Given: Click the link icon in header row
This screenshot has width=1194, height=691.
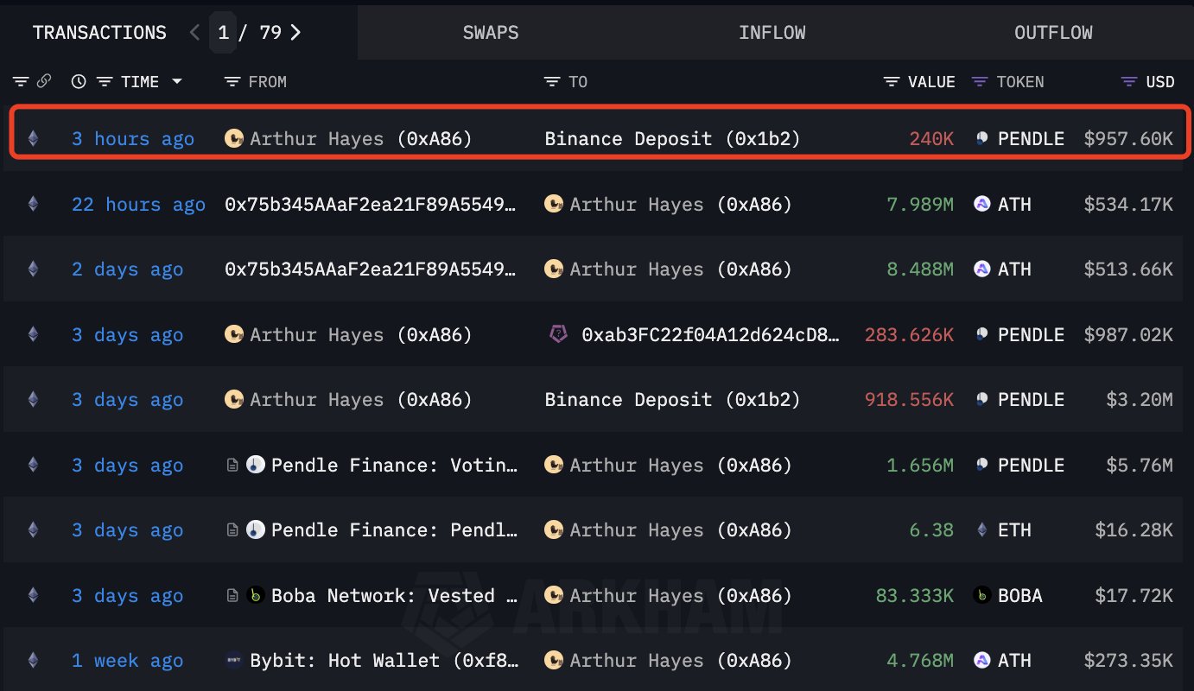Looking at the screenshot, I should [x=44, y=82].
